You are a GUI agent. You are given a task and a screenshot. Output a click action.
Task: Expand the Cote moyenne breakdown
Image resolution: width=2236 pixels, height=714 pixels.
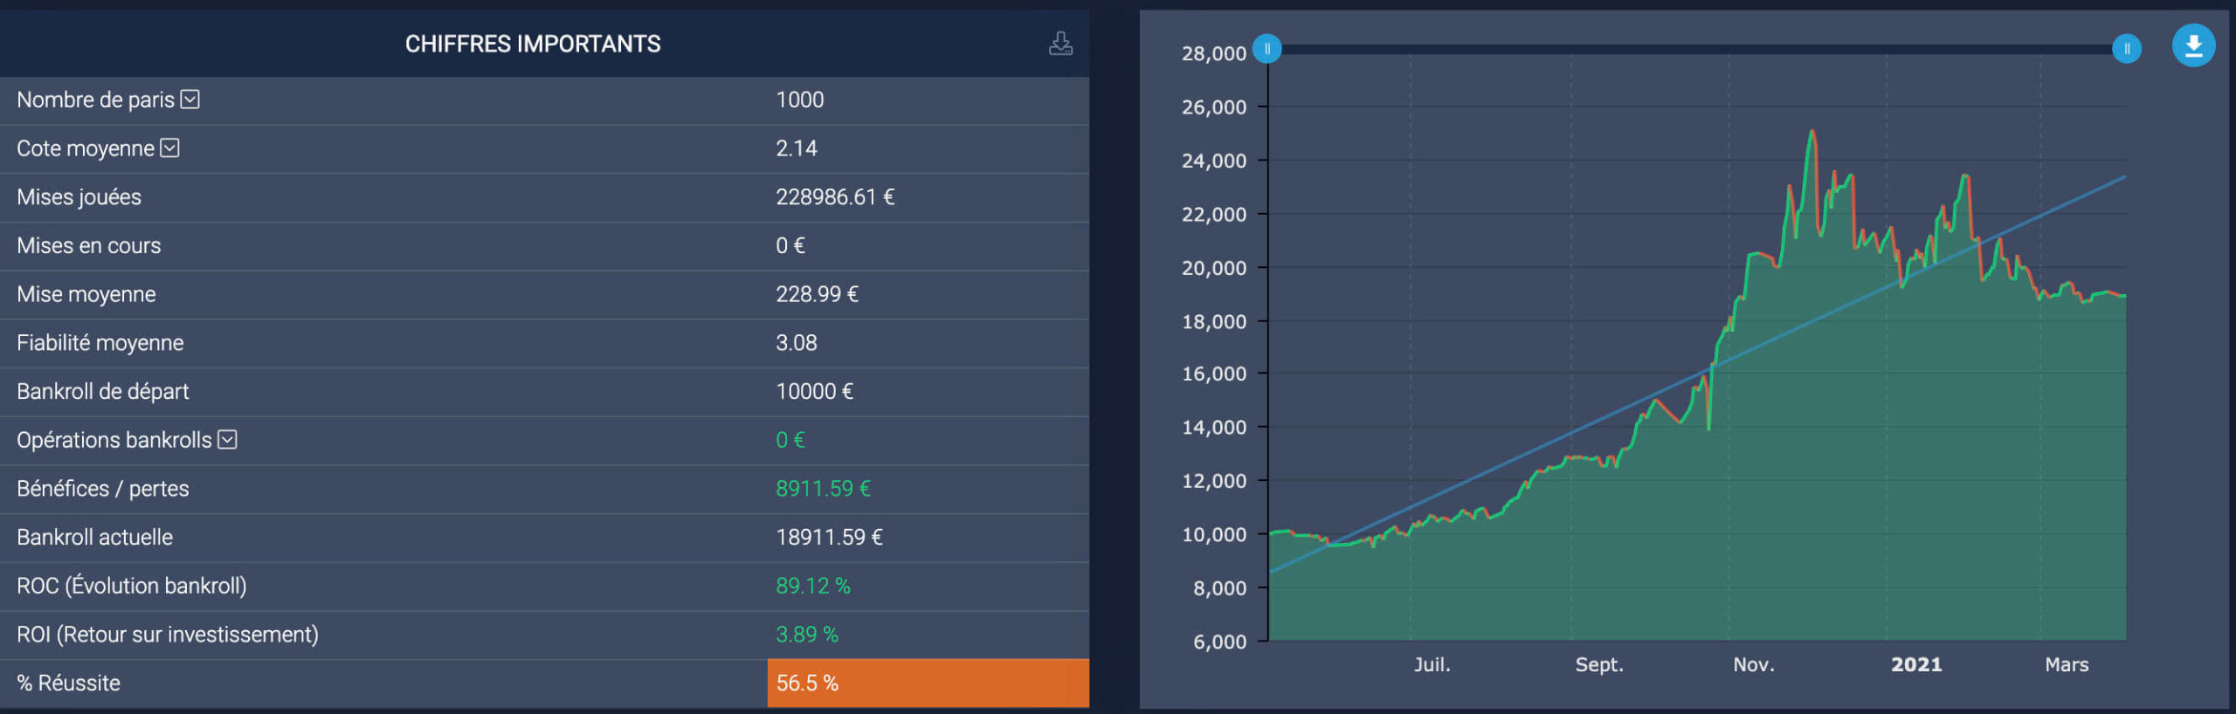click(x=170, y=148)
